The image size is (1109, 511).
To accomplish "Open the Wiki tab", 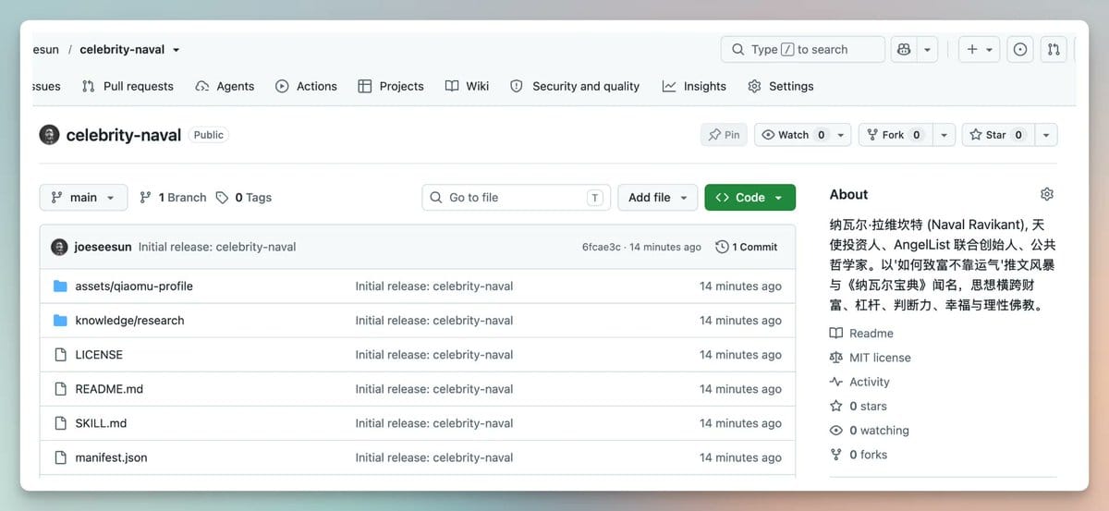I will 467,86.
